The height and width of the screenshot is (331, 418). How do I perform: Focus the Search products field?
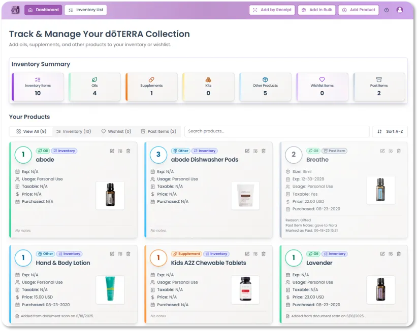coord(277,131)
